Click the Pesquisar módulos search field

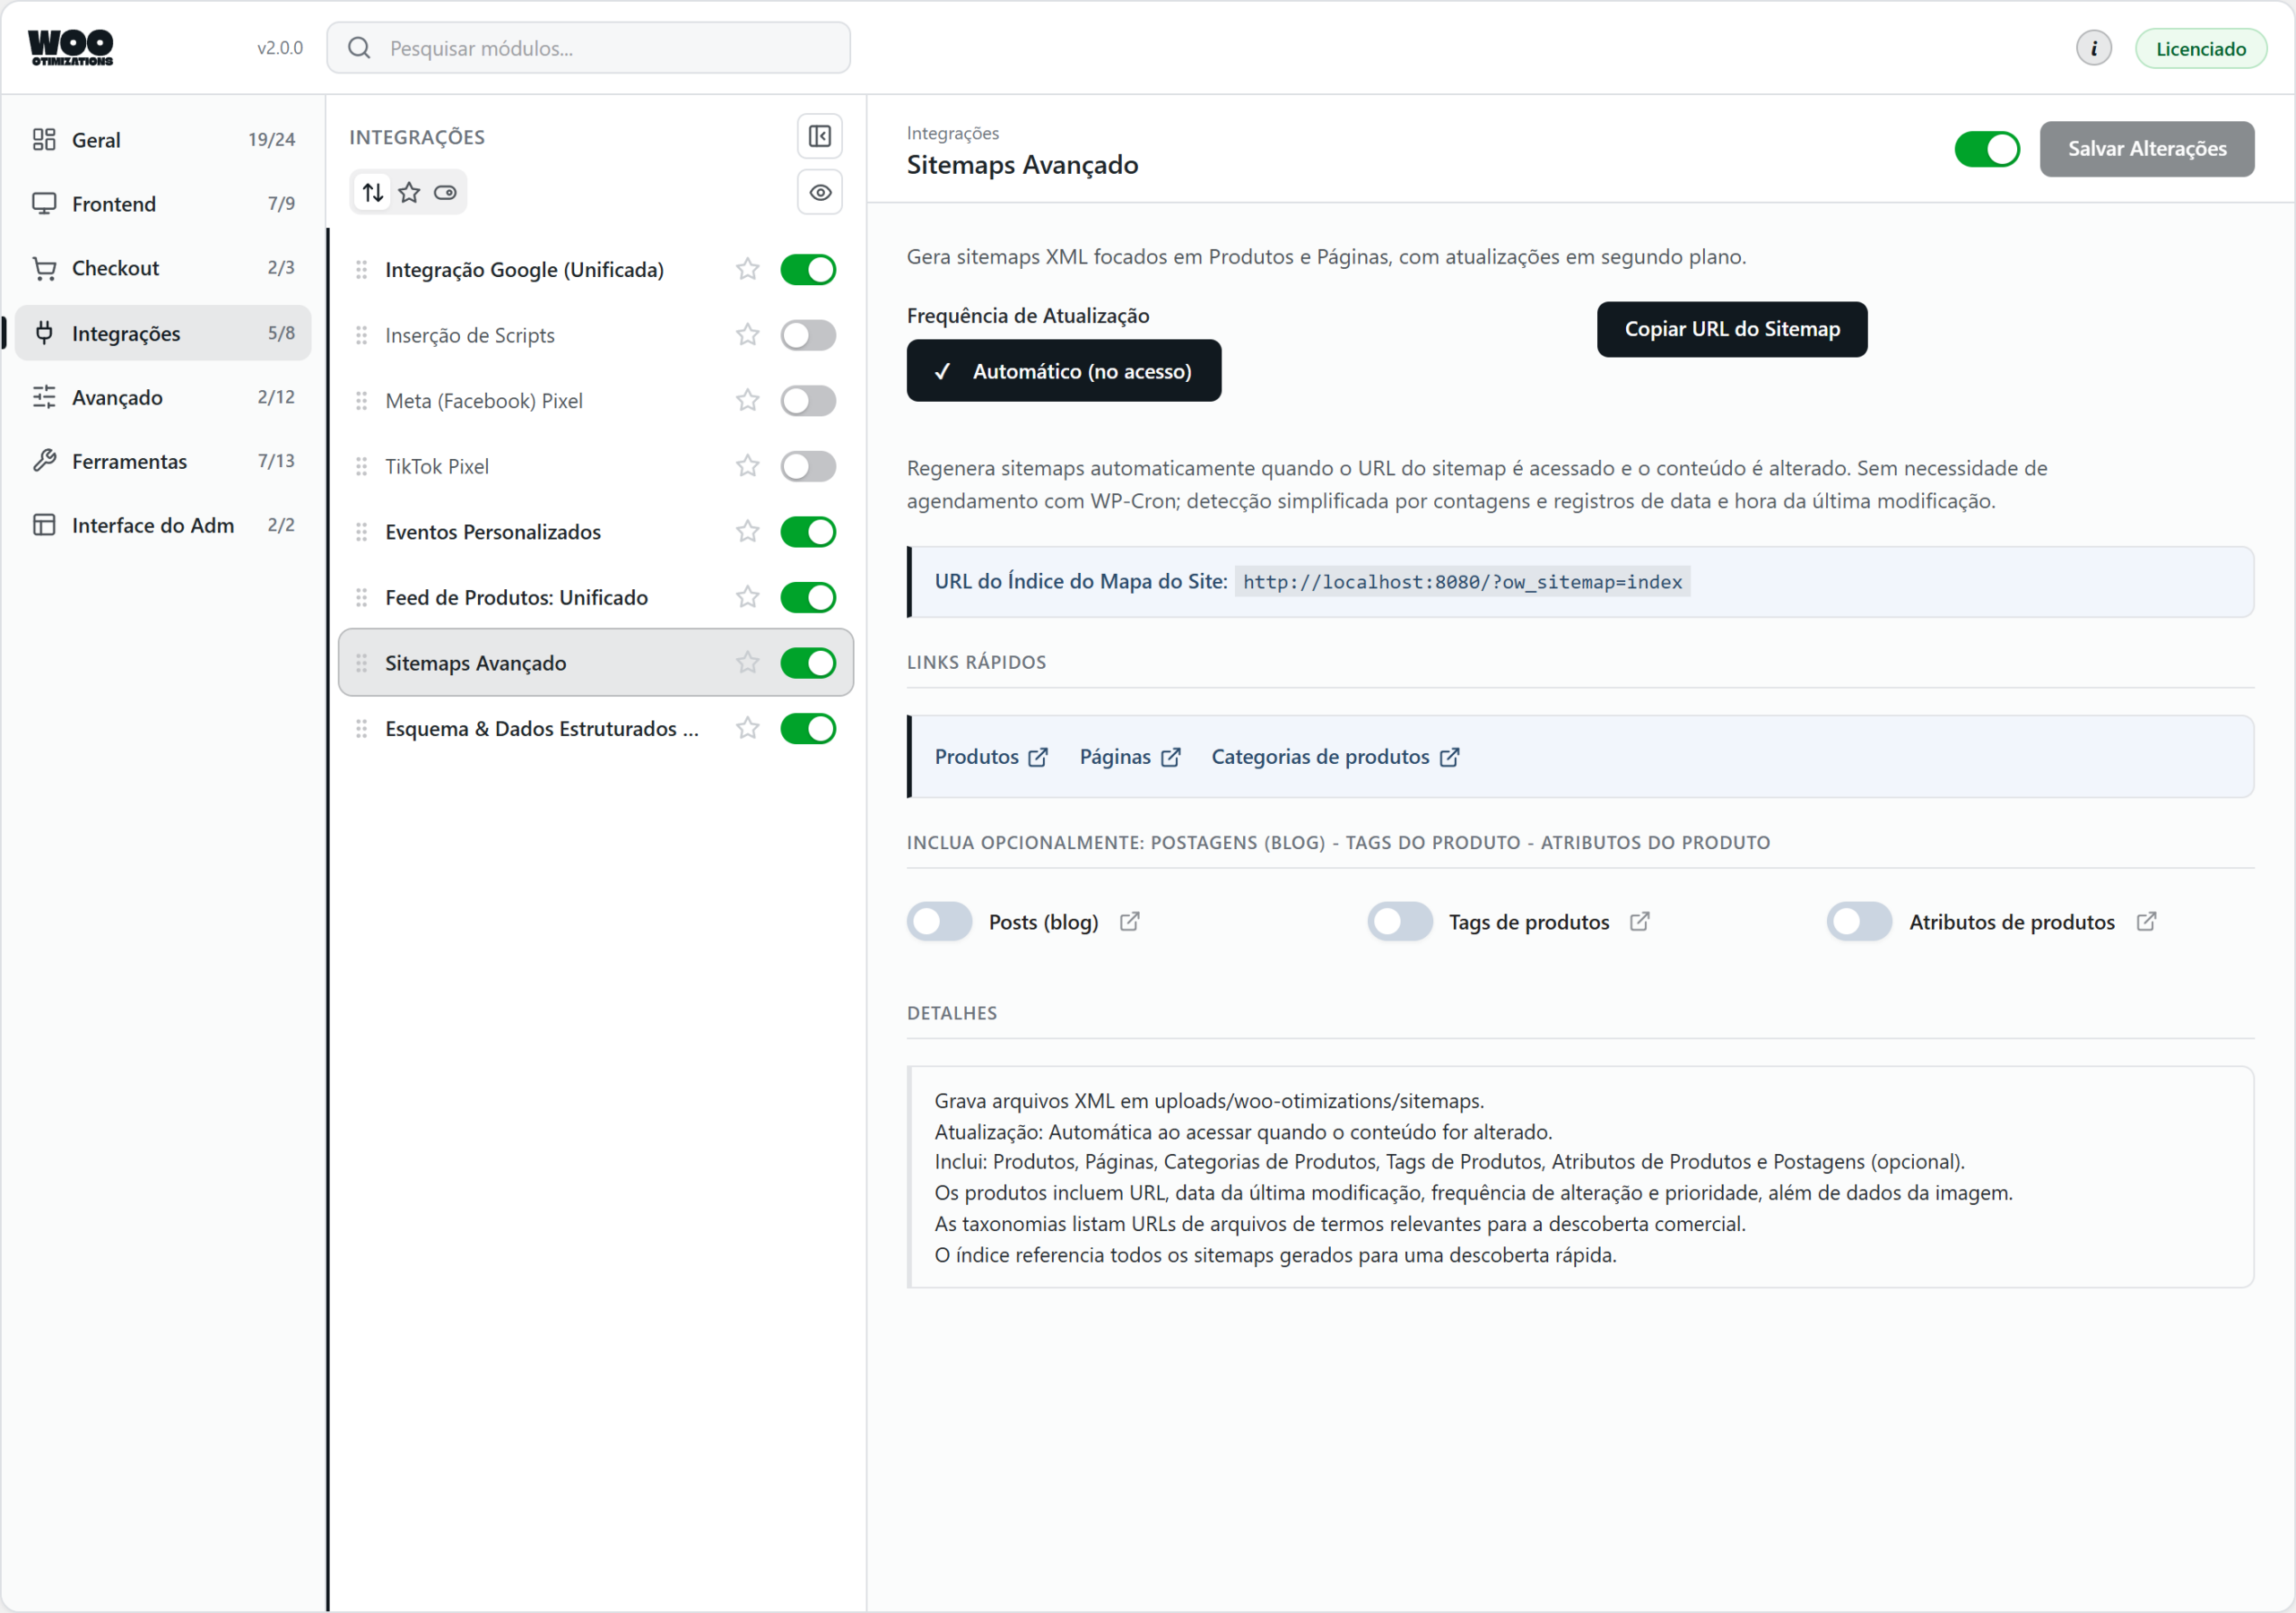click(588, 48)
